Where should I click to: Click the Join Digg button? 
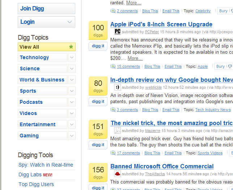point(47,8)
